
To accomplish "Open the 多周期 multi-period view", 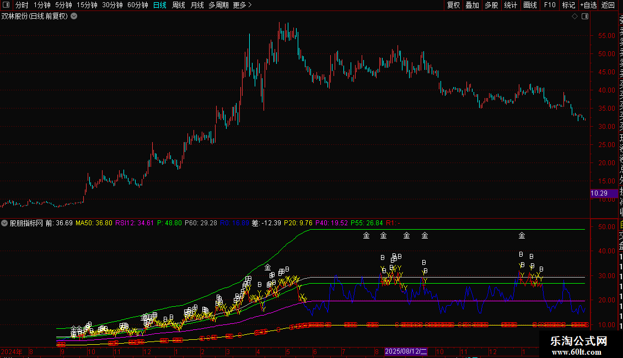I will [x=218, y=5].
